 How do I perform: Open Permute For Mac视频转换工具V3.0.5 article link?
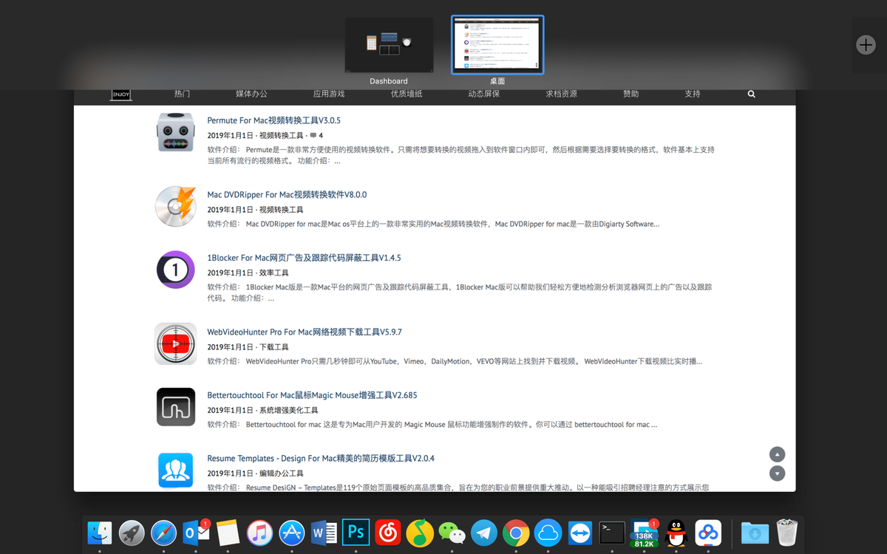273,120
